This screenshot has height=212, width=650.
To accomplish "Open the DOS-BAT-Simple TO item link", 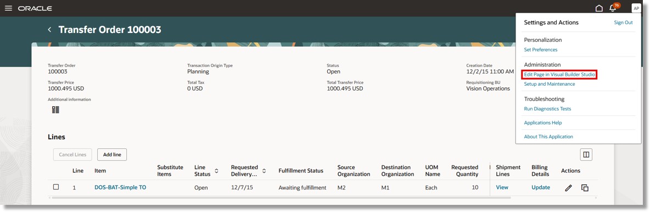I will [120, 187].
